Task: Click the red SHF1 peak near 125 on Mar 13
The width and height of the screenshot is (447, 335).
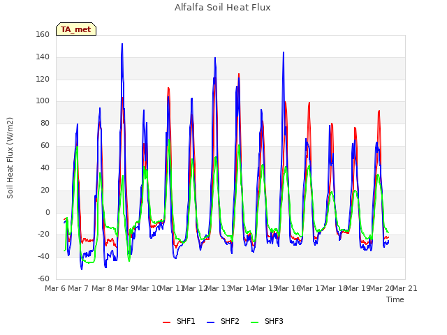Action: pyautogui.click(x=239, y=74)
